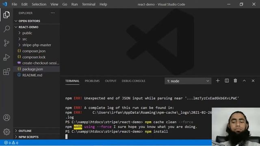Open the Extensions view

coord(6,71)
